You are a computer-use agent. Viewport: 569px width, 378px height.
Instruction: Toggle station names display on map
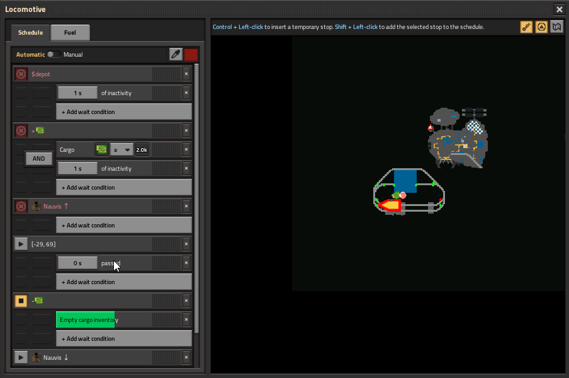526,27
